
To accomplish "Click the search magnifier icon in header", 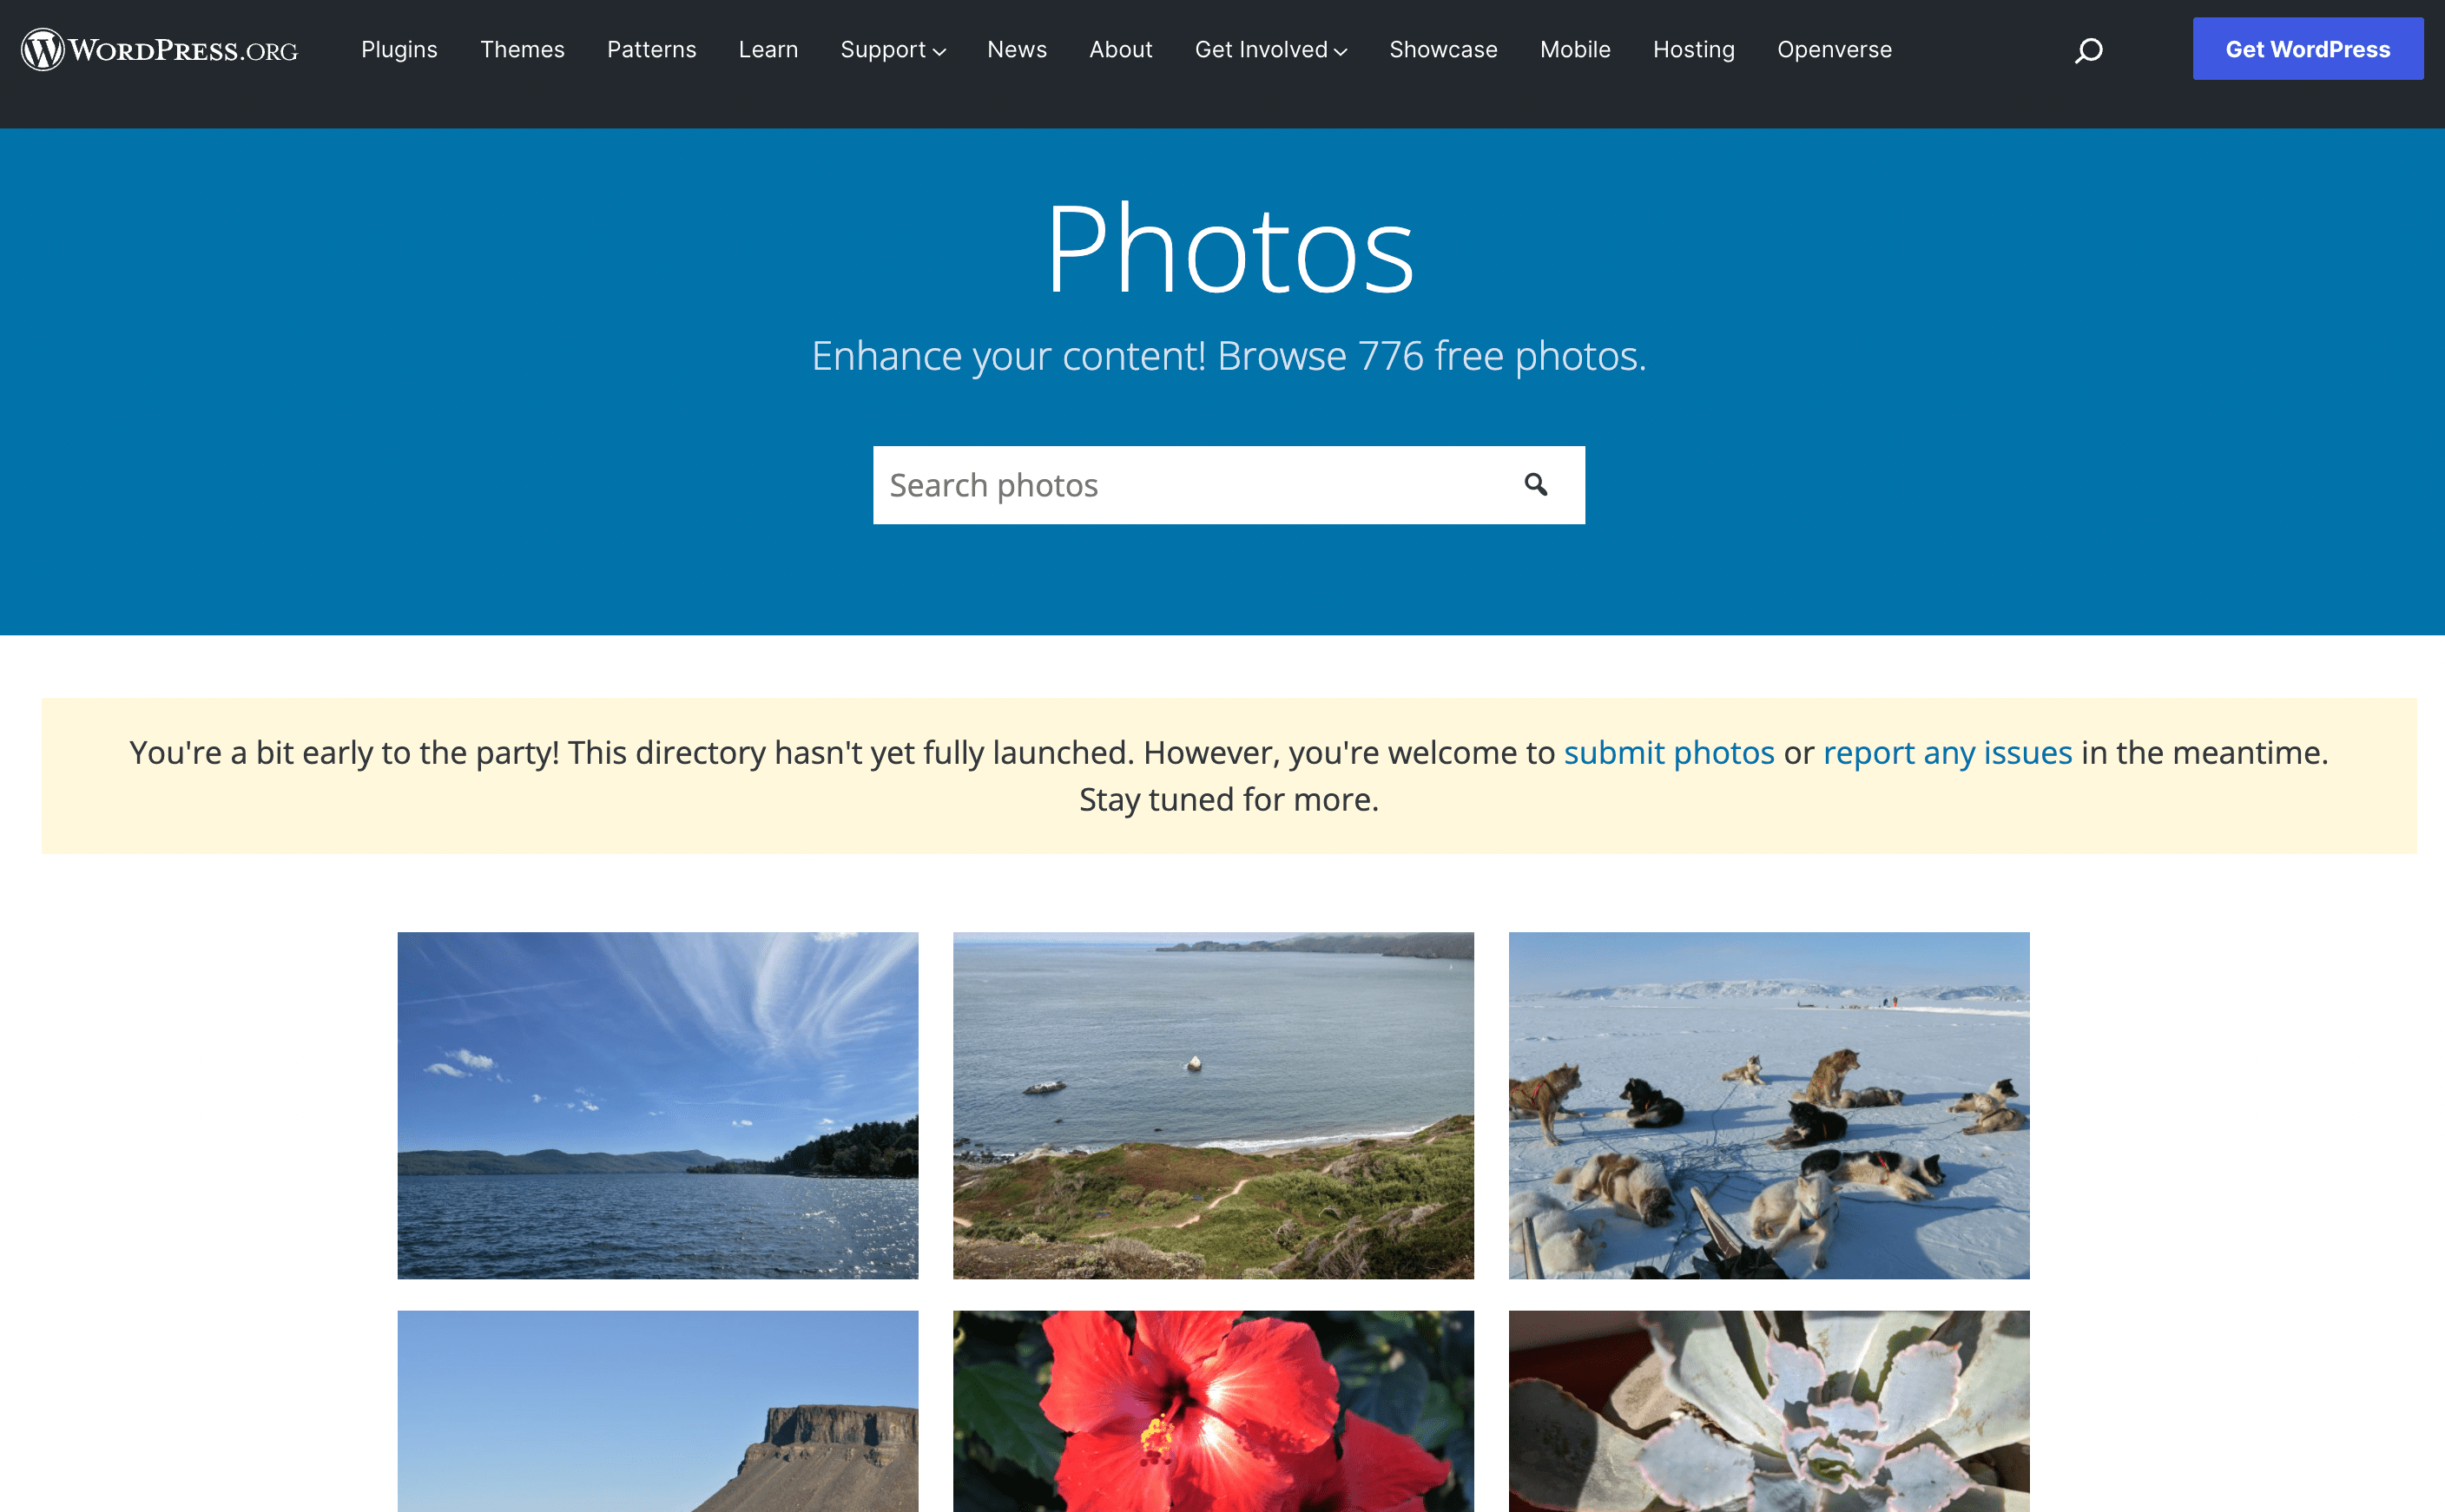I will pyautogui.click(x=2091, y=49).
